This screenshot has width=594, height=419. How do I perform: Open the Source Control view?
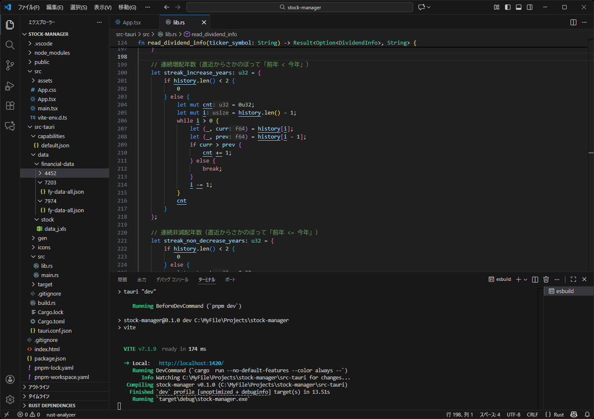(10, 65)
